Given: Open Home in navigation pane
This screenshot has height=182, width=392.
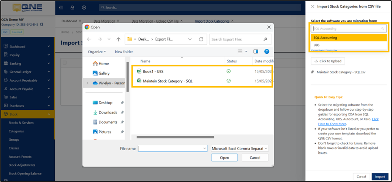Looking at the screenshot, I should click(x=101, y=64).
